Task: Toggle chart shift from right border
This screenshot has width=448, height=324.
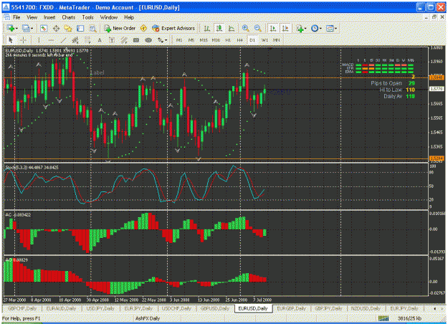Action: click(x=285, y=28)
